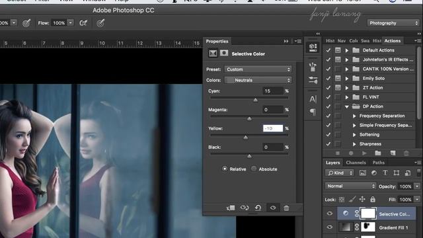Select the Properties tab

217,41
